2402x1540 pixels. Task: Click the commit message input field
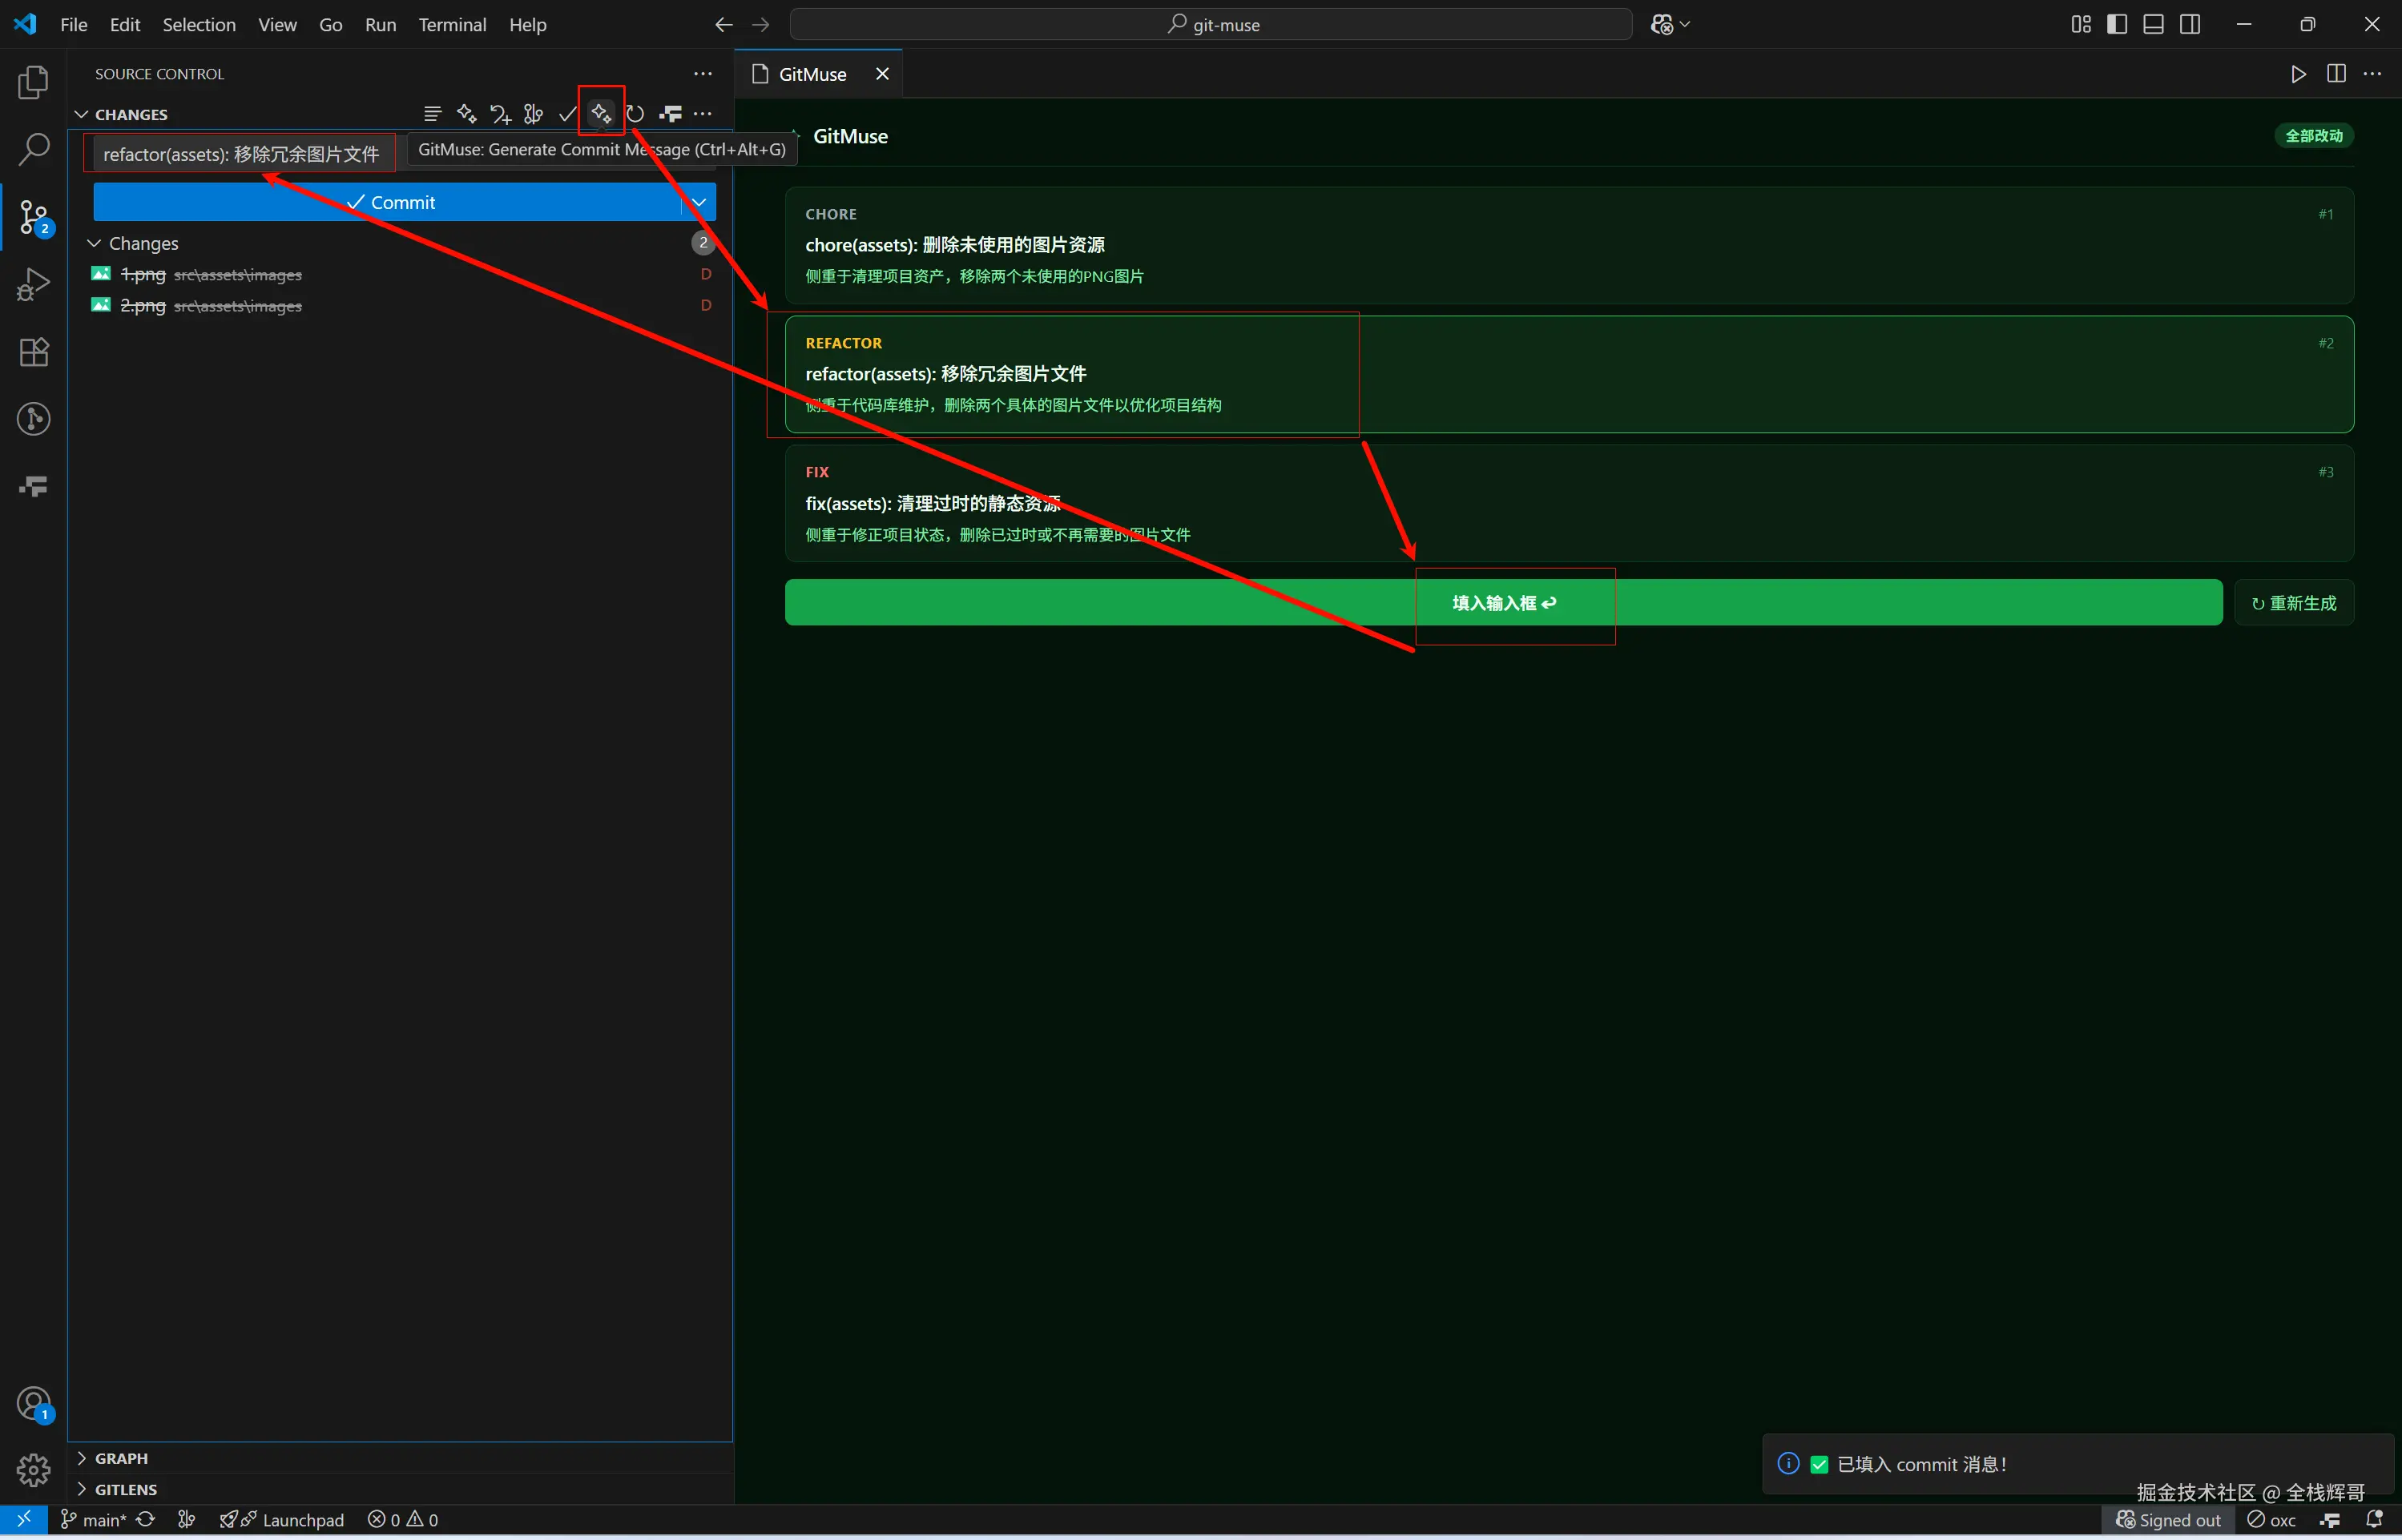[240, 154]
